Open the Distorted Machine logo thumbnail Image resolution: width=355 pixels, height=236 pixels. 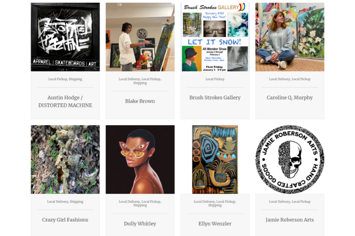pyautogui.click(x=65, y=37)
